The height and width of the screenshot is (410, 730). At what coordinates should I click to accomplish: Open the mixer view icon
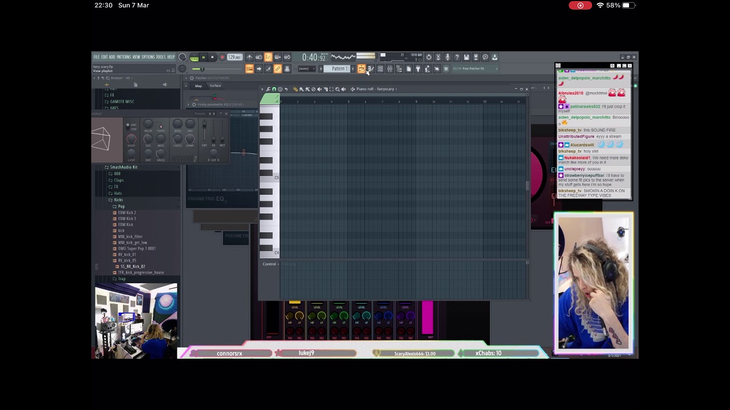(x=390, y=68)
